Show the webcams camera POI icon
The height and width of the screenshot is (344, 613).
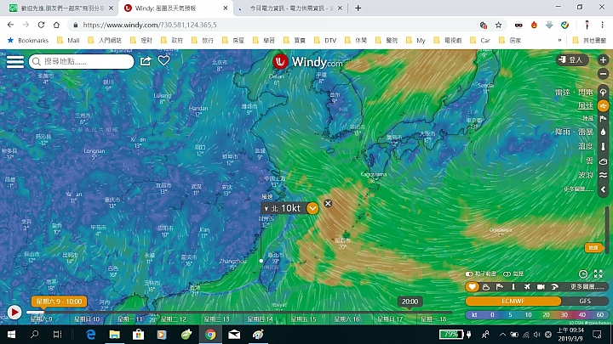point(541,287)
